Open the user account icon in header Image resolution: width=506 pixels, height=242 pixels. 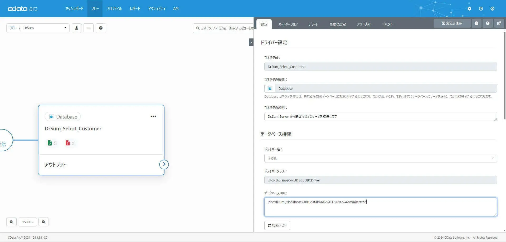click(492, 9)
